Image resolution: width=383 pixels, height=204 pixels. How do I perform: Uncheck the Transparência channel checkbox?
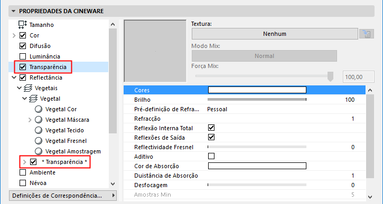coord(23,67)
